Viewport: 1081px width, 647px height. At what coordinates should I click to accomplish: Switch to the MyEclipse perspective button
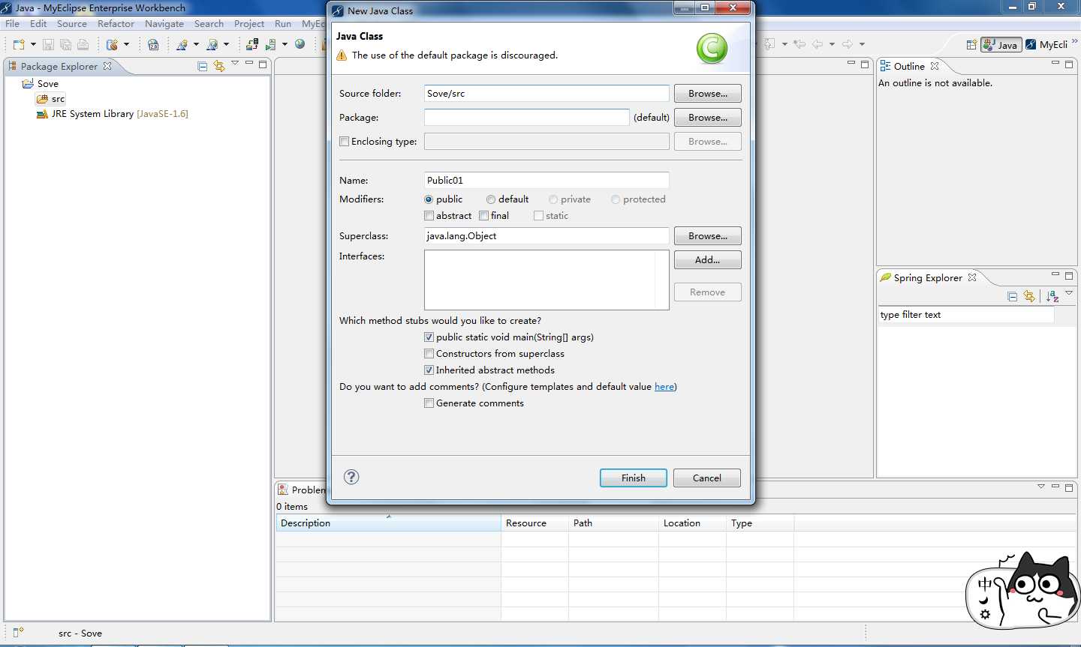point(1047,45)
